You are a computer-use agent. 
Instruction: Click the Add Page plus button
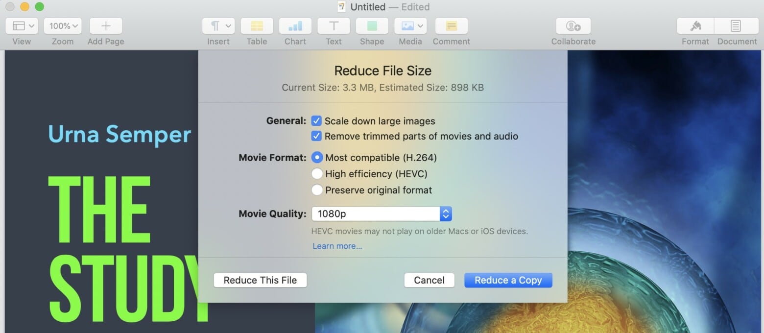click(106, 26)
